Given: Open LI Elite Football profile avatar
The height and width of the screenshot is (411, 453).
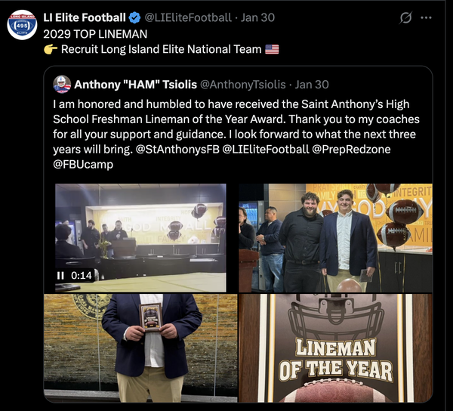Looking at the screenshot, I should 22,25.
